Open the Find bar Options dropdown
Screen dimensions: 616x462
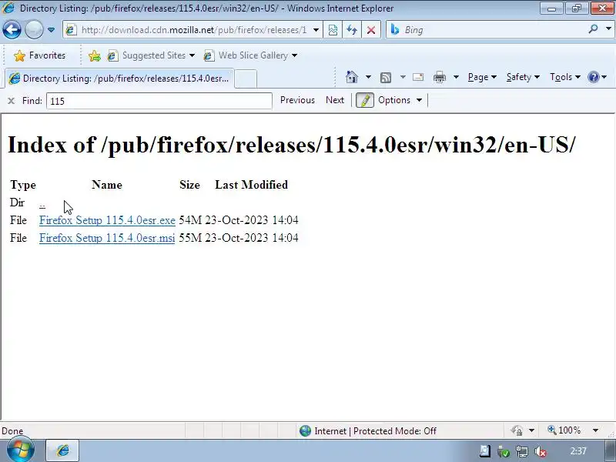(x=400, y=100)
